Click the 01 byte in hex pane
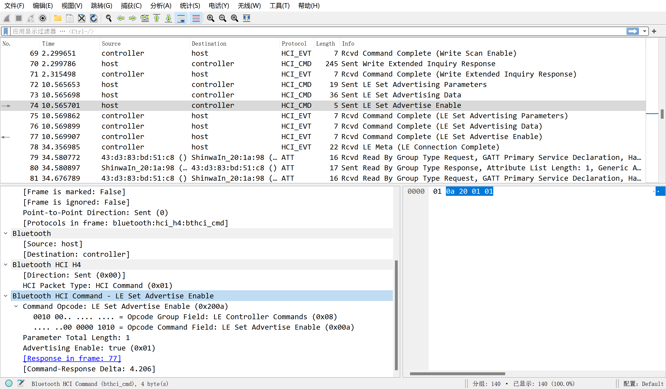This screenshot has height=389, width=666. coord(437,191)
